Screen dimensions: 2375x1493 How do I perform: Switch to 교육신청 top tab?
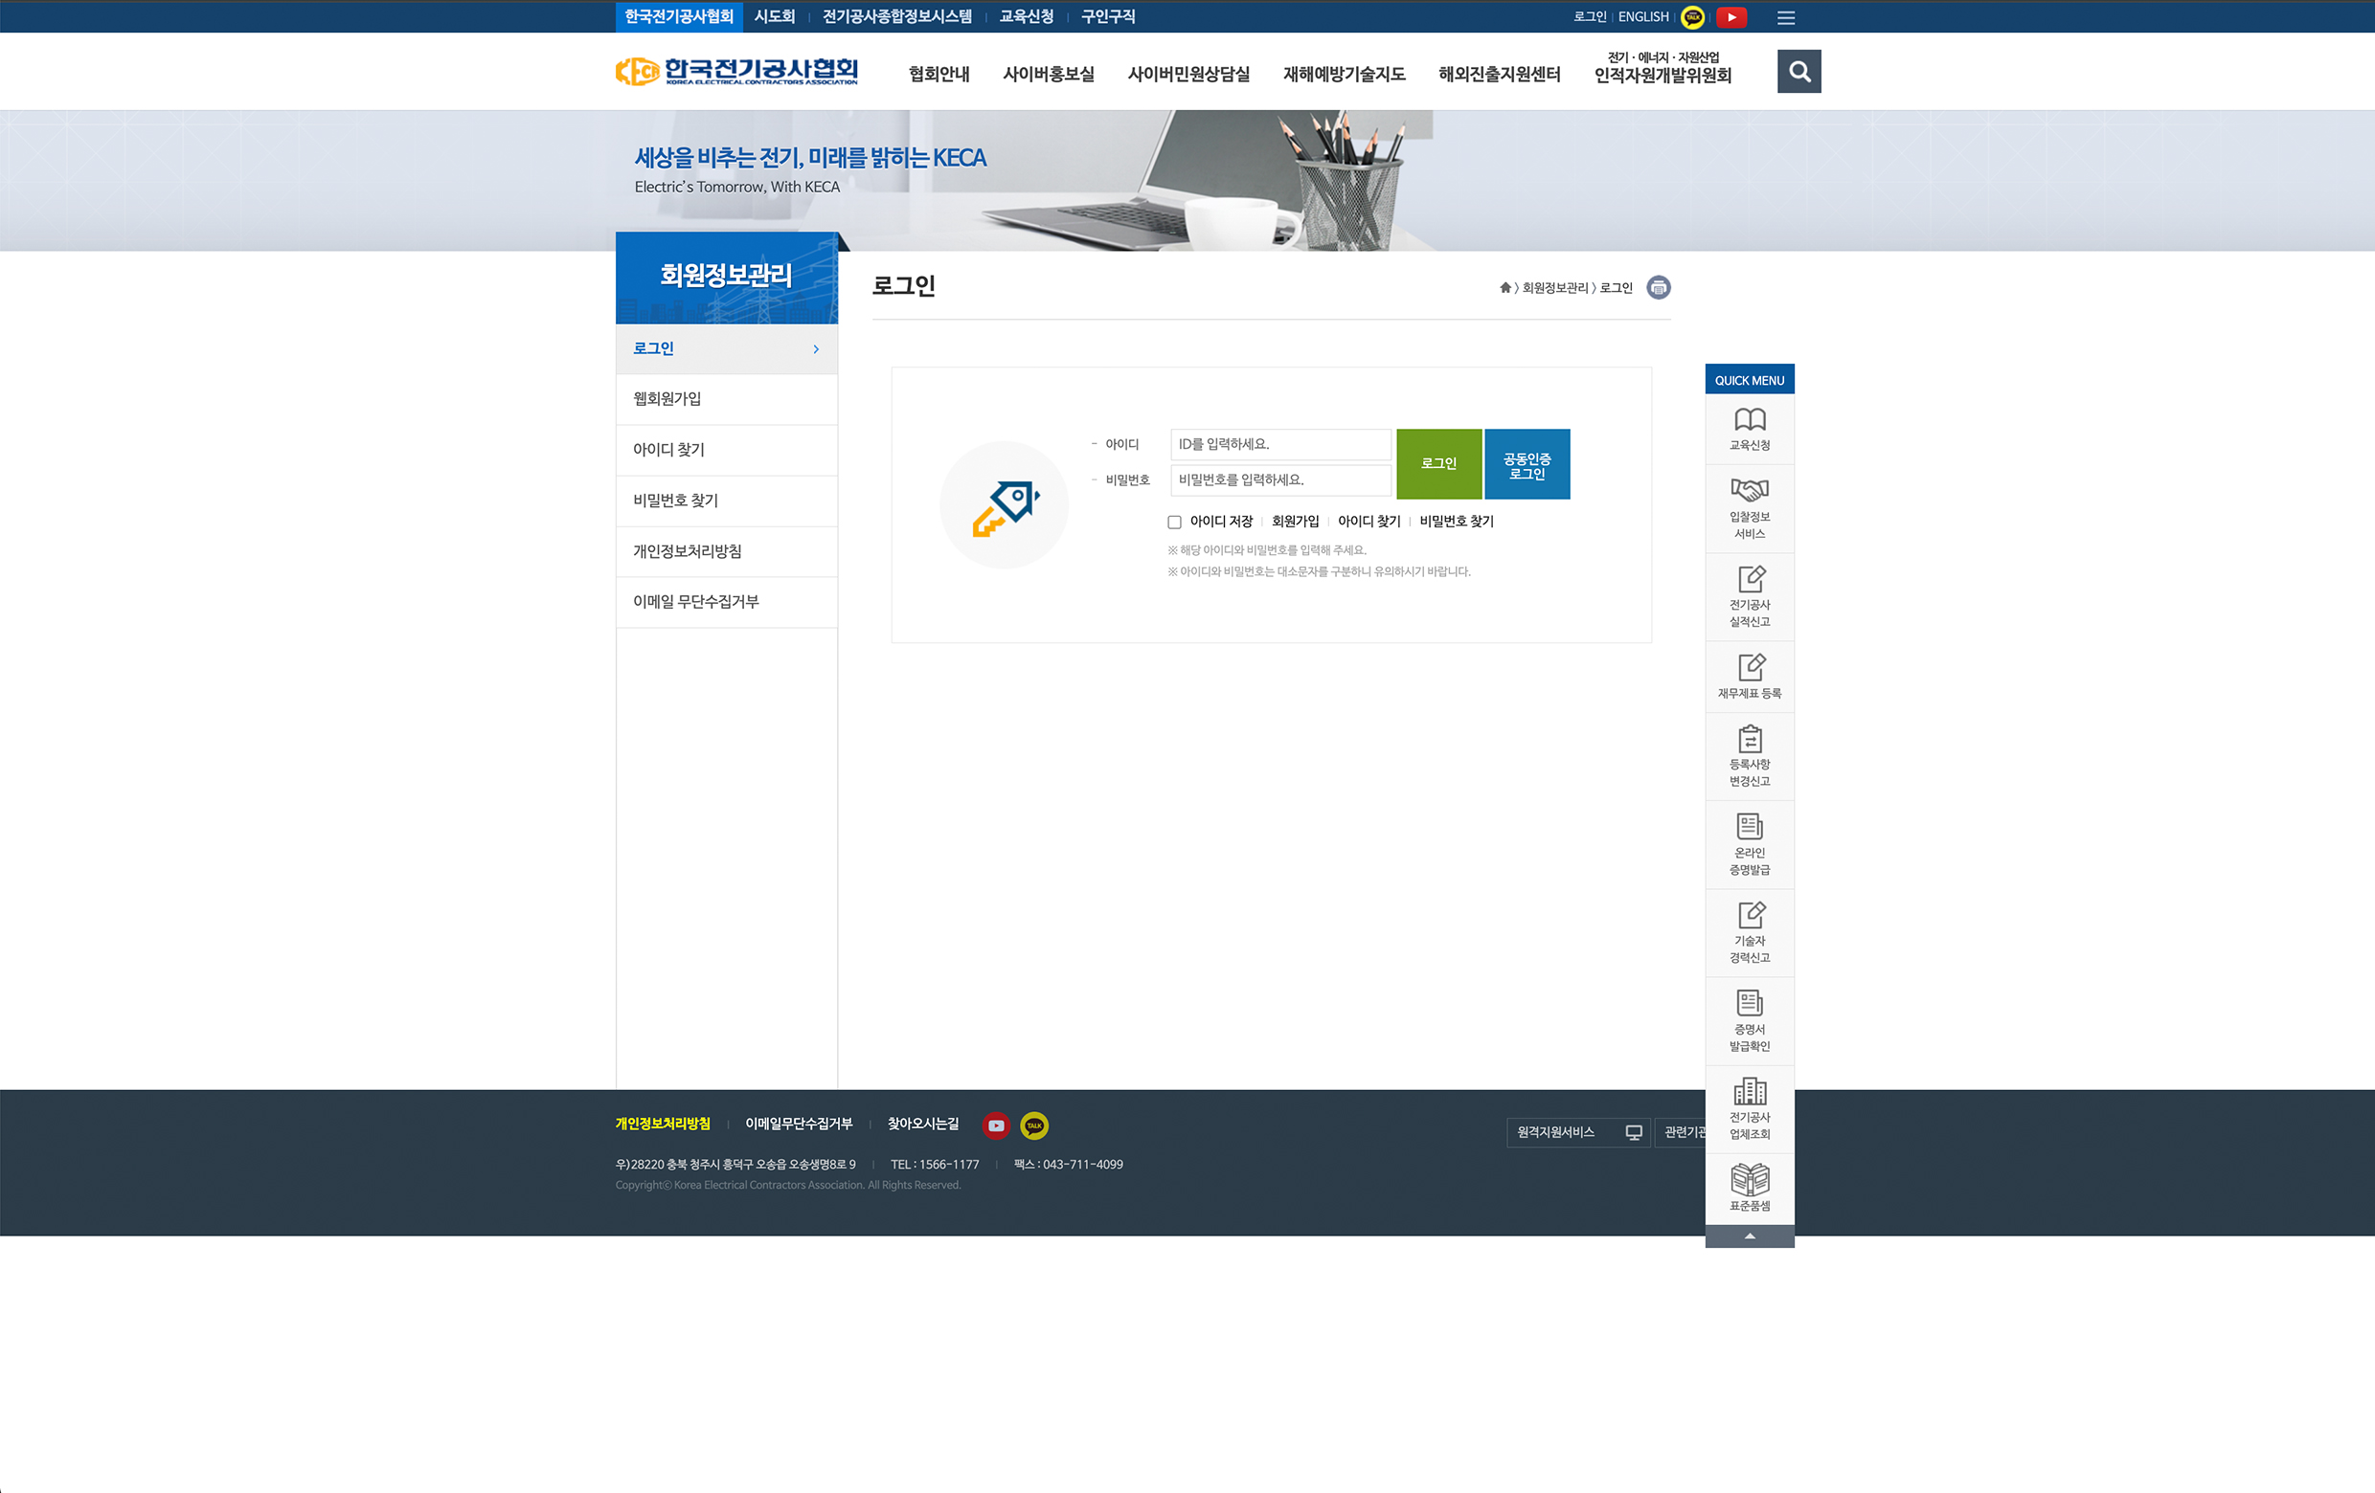1026,17
